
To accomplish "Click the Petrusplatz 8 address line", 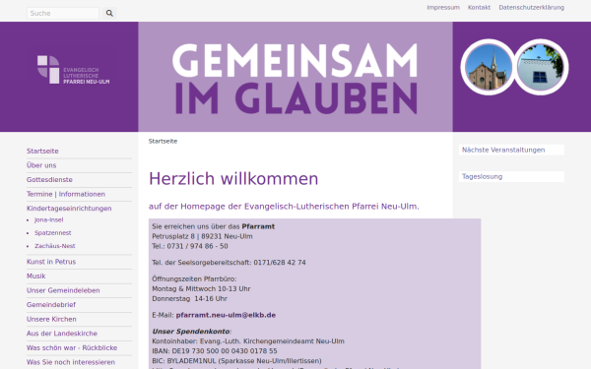I will tap(202, 236).
